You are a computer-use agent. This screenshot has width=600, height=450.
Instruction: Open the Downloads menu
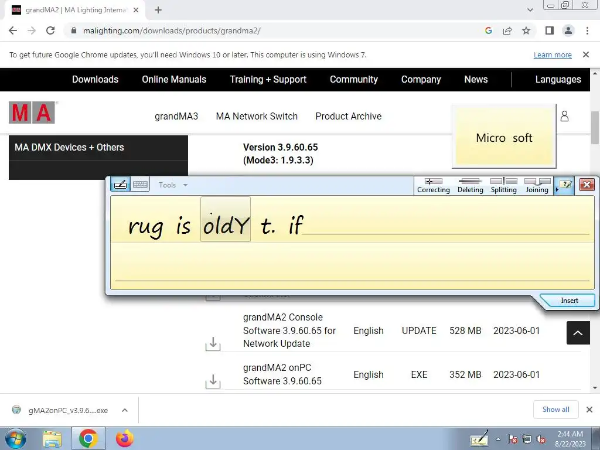96,79
